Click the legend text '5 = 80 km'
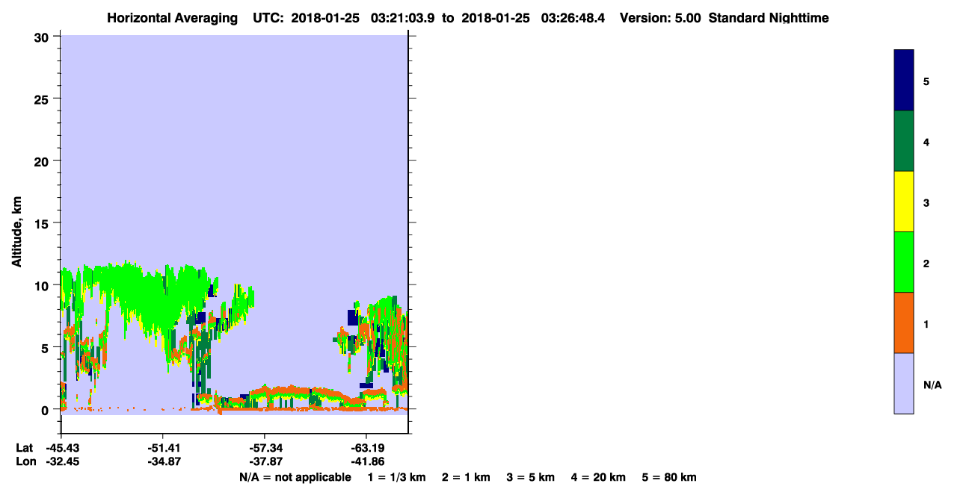This screenshot has width=972, height=498. [669, 477]
